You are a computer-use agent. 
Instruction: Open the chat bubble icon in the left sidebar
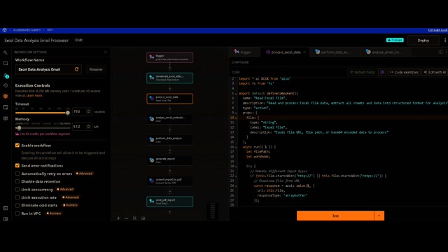pyautogui.click(x=6, y=64)
